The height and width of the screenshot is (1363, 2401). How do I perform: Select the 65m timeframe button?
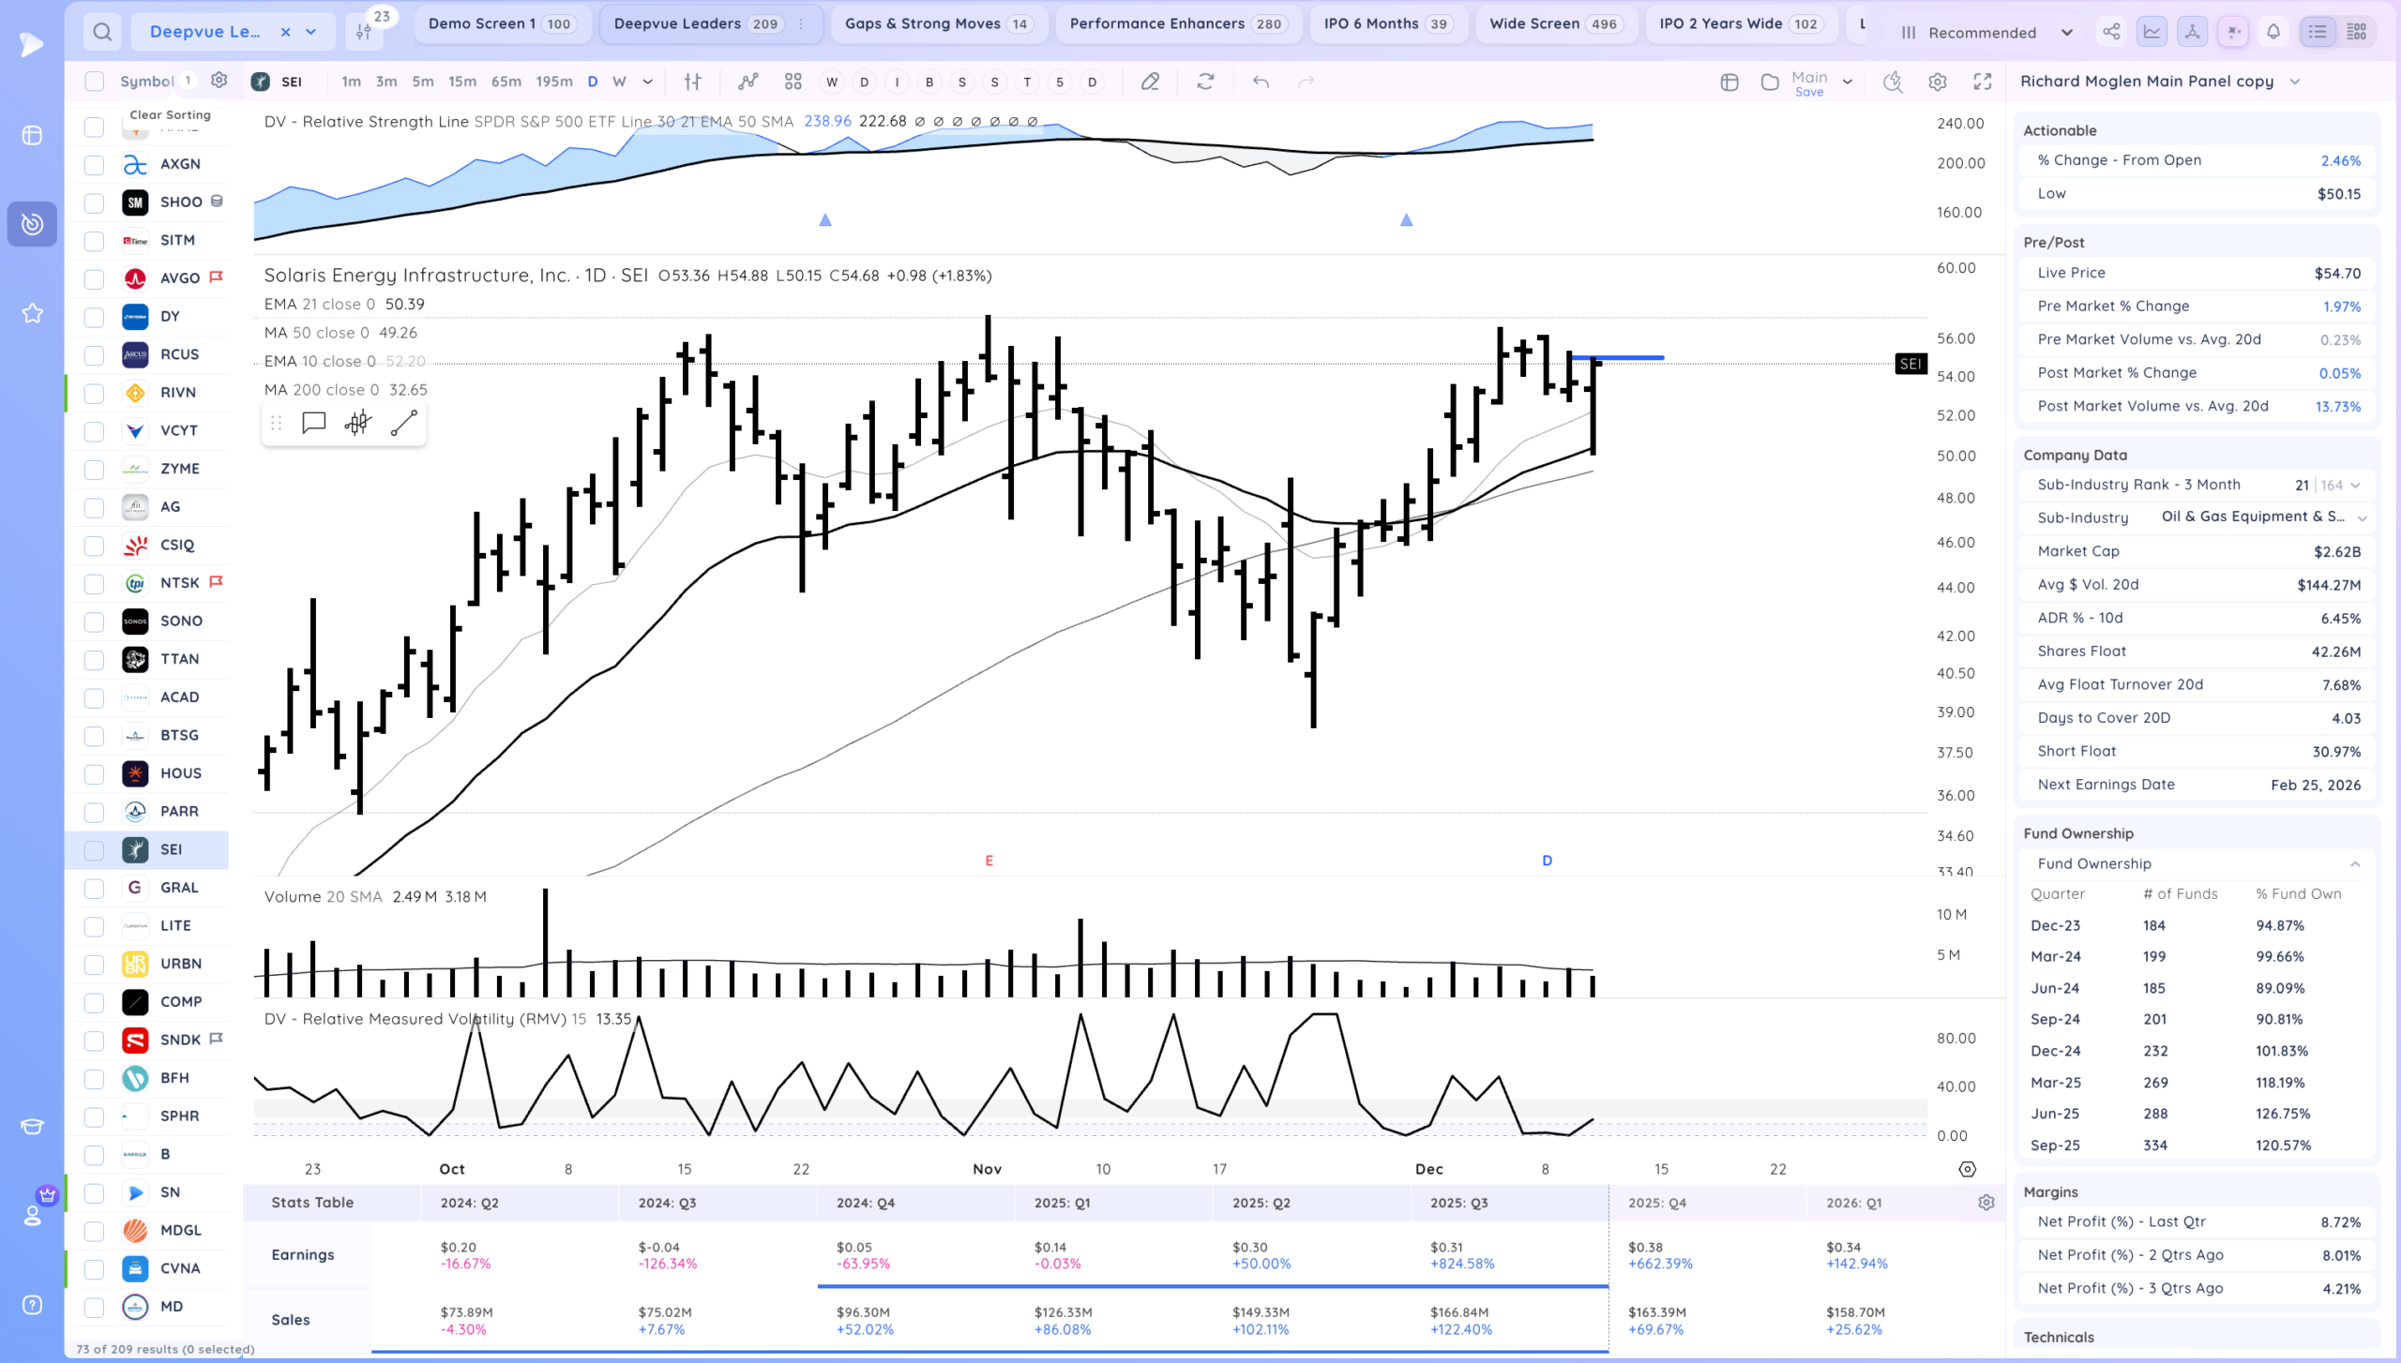click(506, 82)
